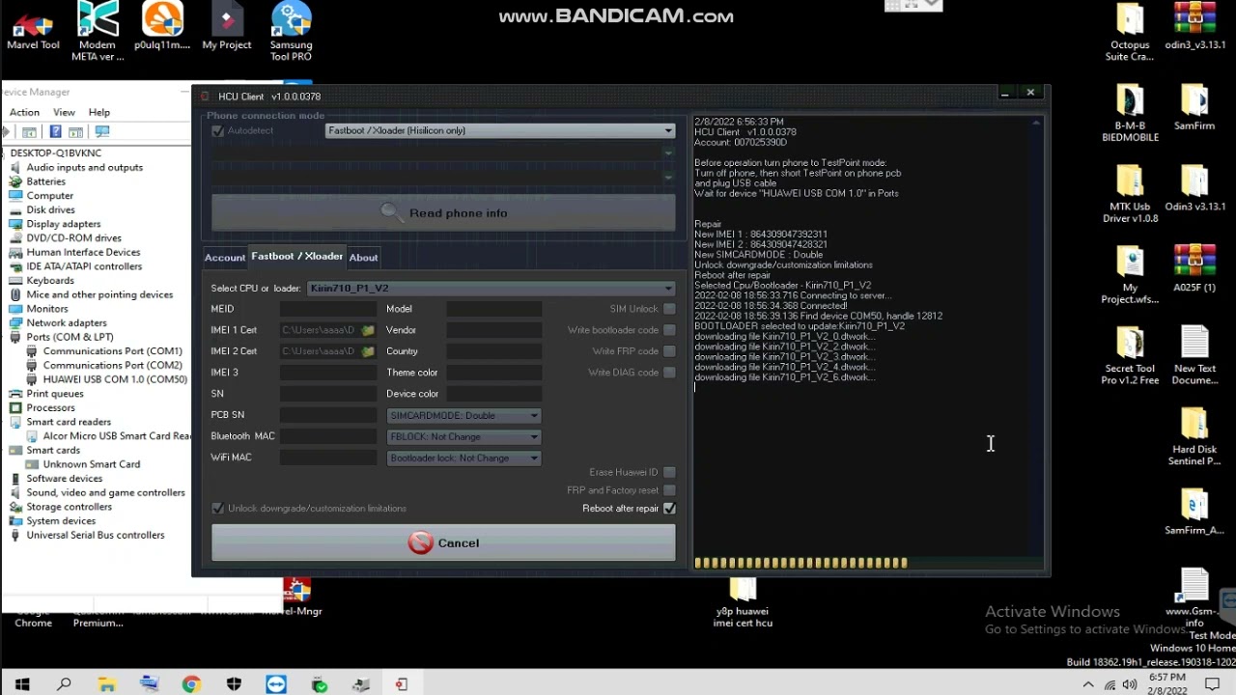This screenshot has height=695, width=1236.
Task: Enable Write bootloader code checkbox
Action: pos(669,330)
